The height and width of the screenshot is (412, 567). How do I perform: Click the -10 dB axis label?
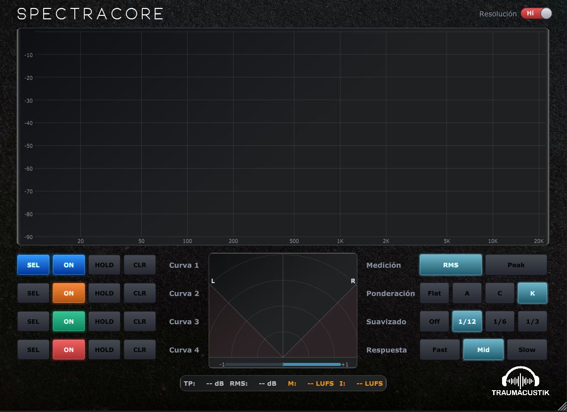point(28,55)
